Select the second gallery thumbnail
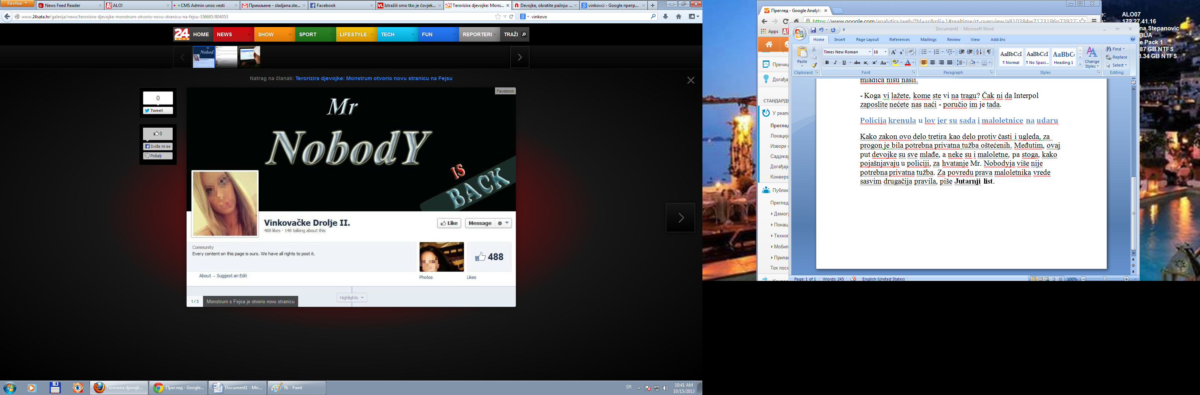Image resolution: width=1200 pixels, height=395 pixels. coord(226,57)
